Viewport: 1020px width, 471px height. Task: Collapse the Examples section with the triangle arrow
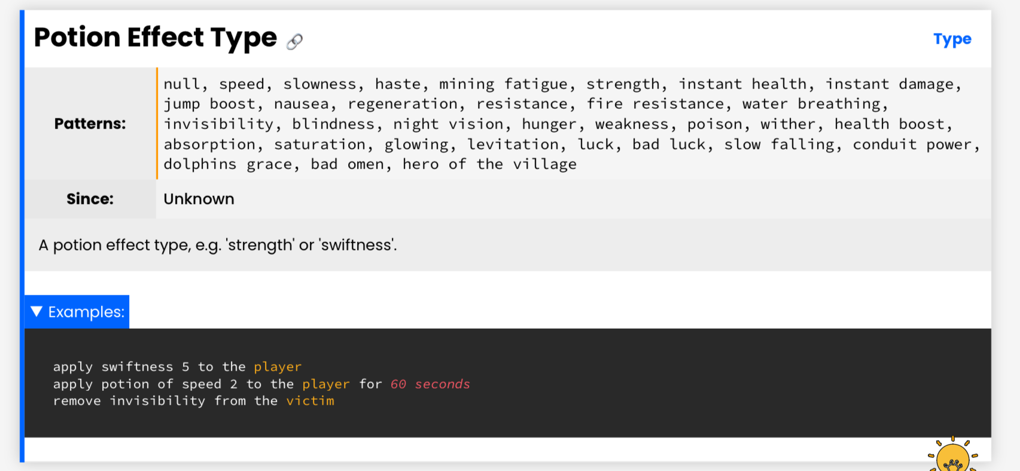tap(36, 311)
